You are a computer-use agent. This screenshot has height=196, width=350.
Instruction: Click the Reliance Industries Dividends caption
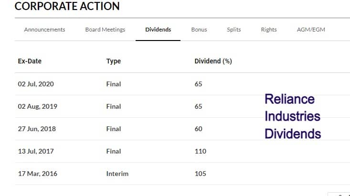pos(293,116)
